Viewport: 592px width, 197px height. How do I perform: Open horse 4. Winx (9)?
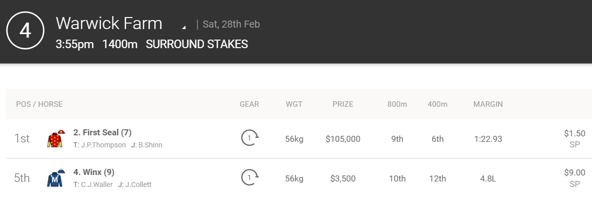click(93, 172)
